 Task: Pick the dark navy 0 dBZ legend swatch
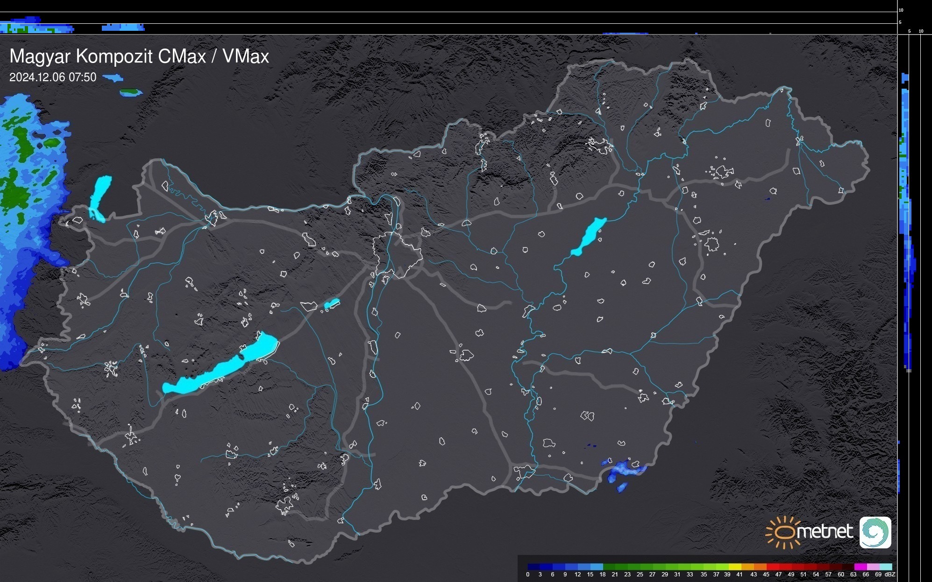tap(534, 567)
